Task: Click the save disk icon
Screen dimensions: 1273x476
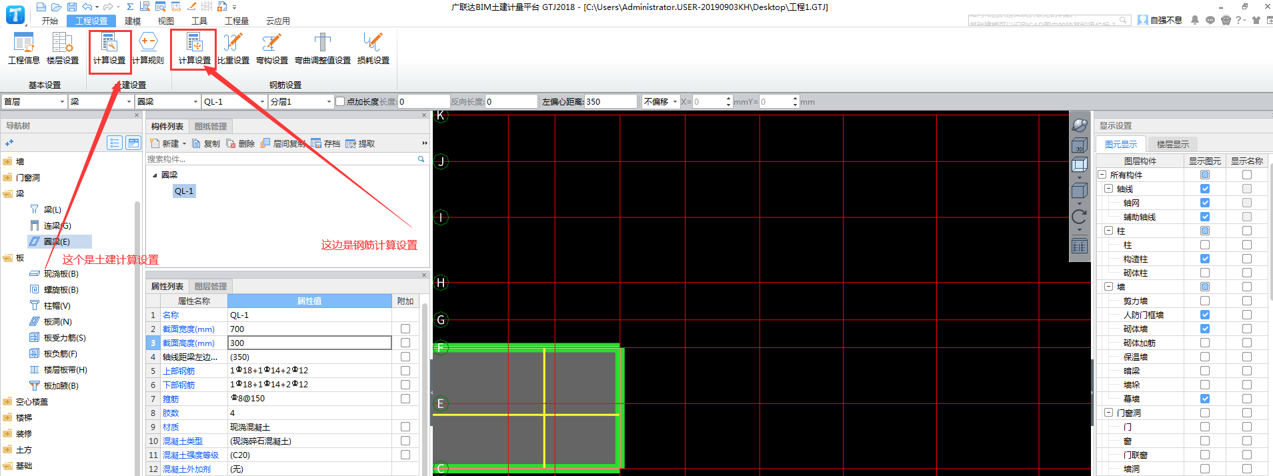Action: [x=72, y=7]
